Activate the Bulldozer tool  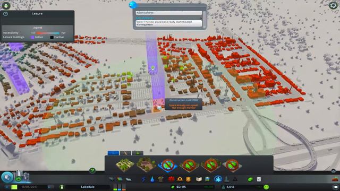click(335, 179)
